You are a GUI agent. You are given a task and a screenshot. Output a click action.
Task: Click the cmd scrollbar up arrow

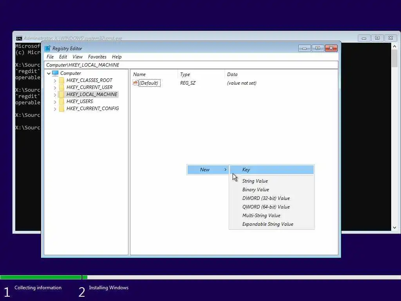pyautogui.click(x=394, y=46)
